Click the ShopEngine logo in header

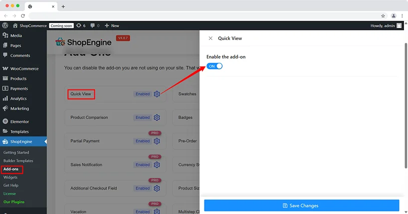[83, 42]
